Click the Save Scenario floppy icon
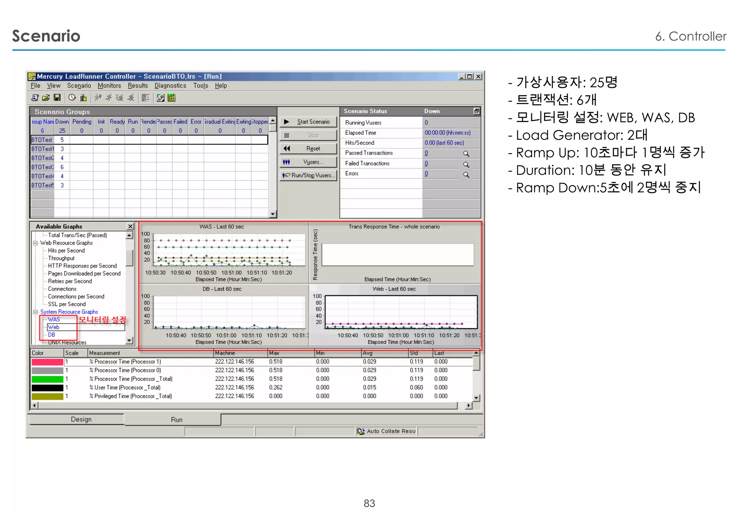 click(x=57, y=97)
